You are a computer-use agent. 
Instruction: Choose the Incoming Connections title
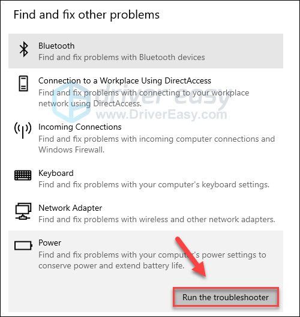[80, 127]
